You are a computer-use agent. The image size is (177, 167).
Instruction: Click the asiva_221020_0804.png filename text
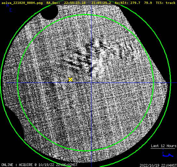tap(22, 3)
